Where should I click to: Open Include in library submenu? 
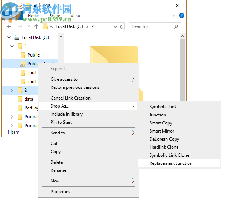click(x=88, y=114)
